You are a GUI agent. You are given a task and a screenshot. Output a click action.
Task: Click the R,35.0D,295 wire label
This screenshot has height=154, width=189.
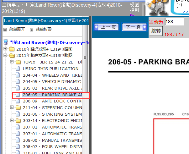pyautogui.click(x=164, y=114)
